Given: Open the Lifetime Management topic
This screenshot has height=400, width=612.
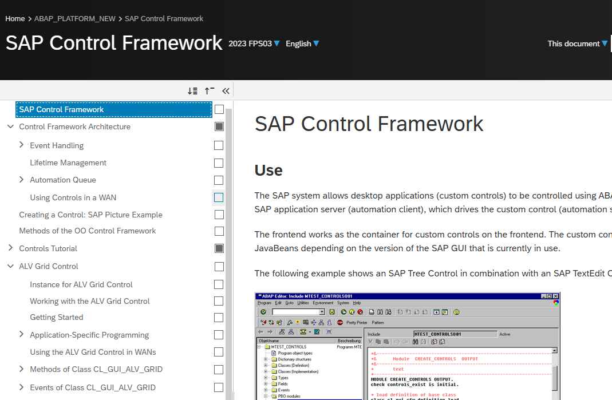Looking at the screenshot, I should click(x=68, y=163).
